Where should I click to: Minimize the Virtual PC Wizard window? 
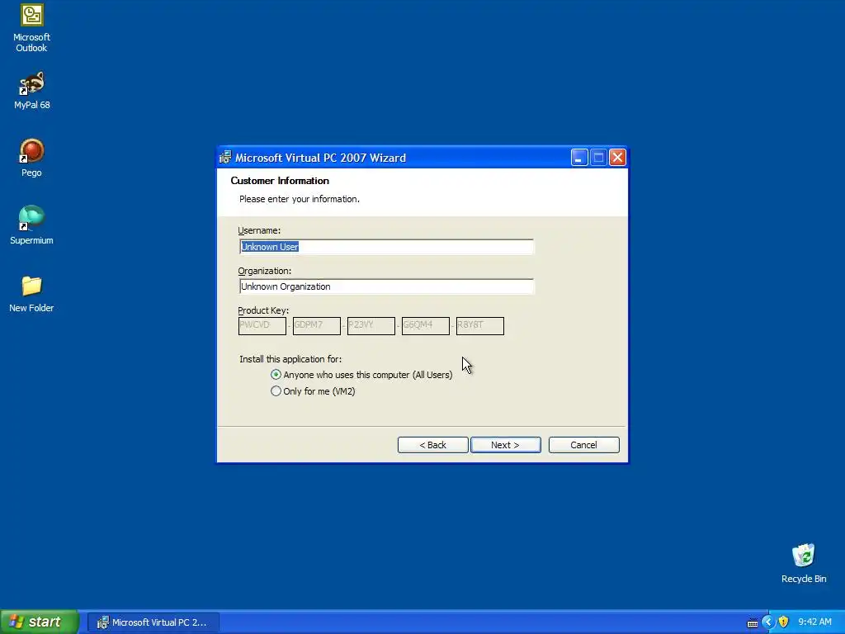pos(579,158)
